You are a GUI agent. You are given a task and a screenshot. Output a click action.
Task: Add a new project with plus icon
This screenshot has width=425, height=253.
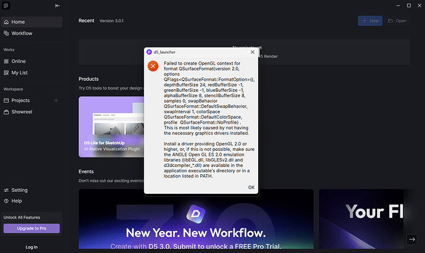tap(56, 100)
